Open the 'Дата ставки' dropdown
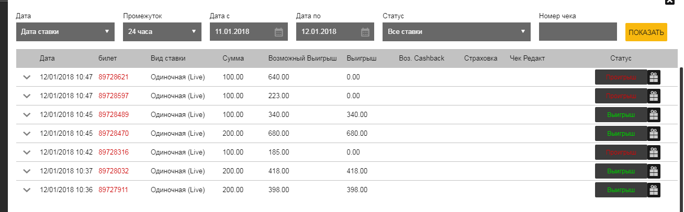 [65, 32]
